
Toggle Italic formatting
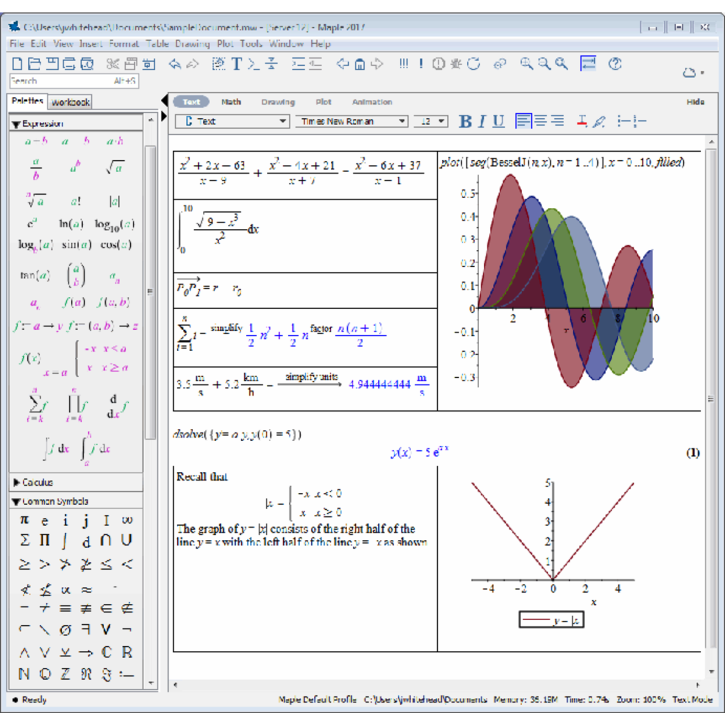482,121
